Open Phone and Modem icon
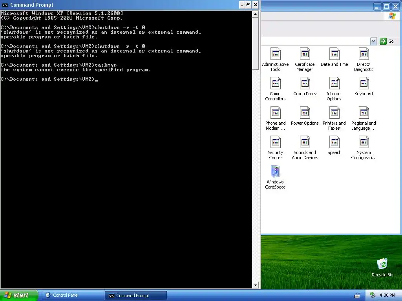This screenshot has height=301, width=402. click(x=275, y=118)
